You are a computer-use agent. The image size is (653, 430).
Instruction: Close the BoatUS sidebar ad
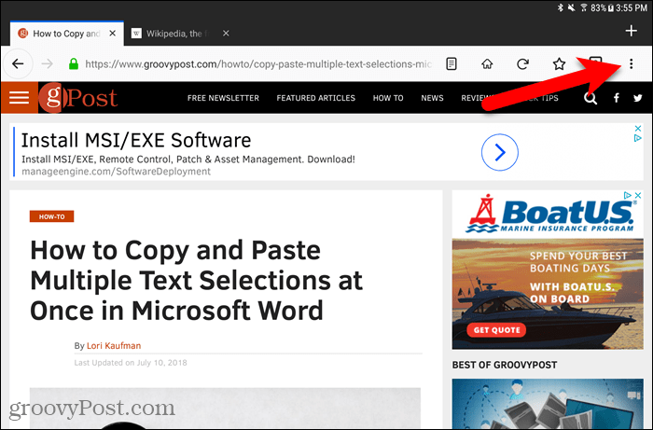(x=638, y=195)
